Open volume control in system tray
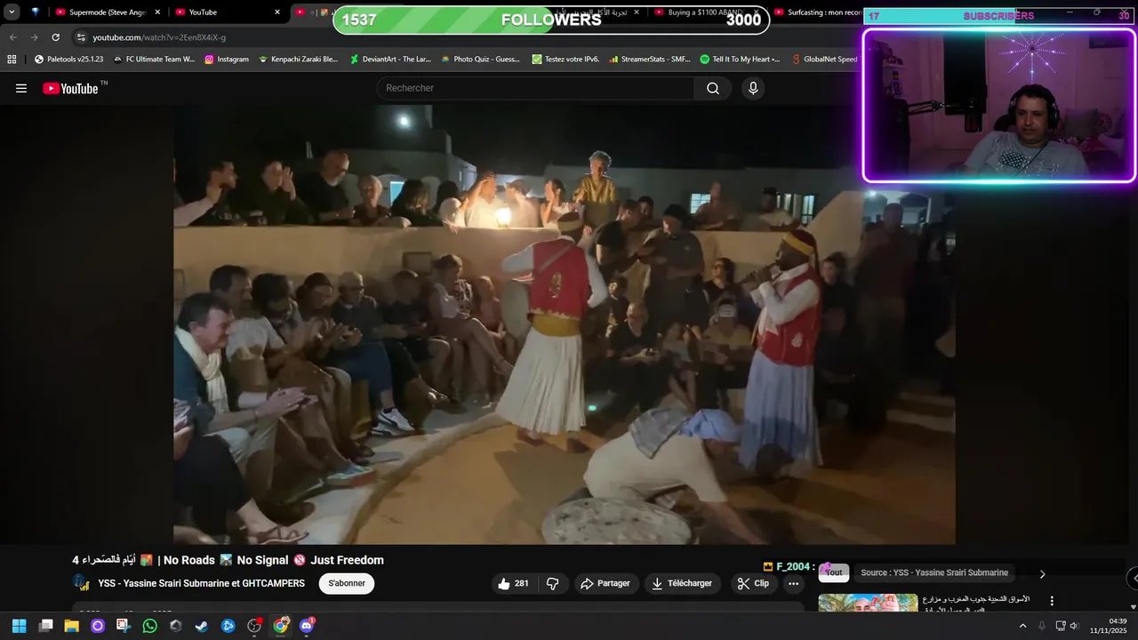The height and width of the screenshot is (640, 1138). [x=1074, y=626]
